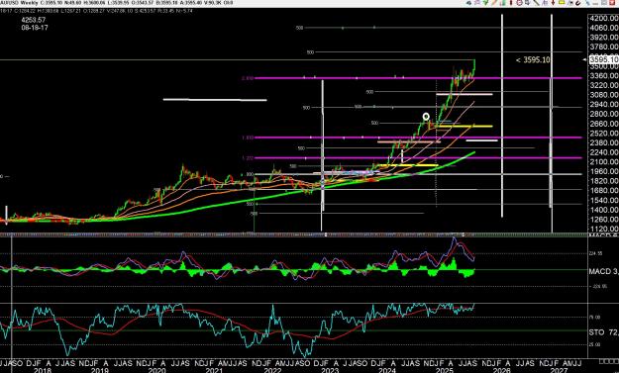
Task: Click the 2660.00 price axis label
Action: click(603, 124)
